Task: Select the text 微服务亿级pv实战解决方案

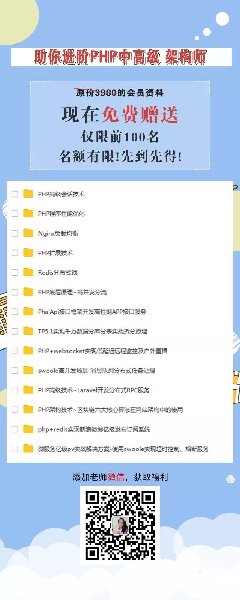Action: tap(75, 449)
